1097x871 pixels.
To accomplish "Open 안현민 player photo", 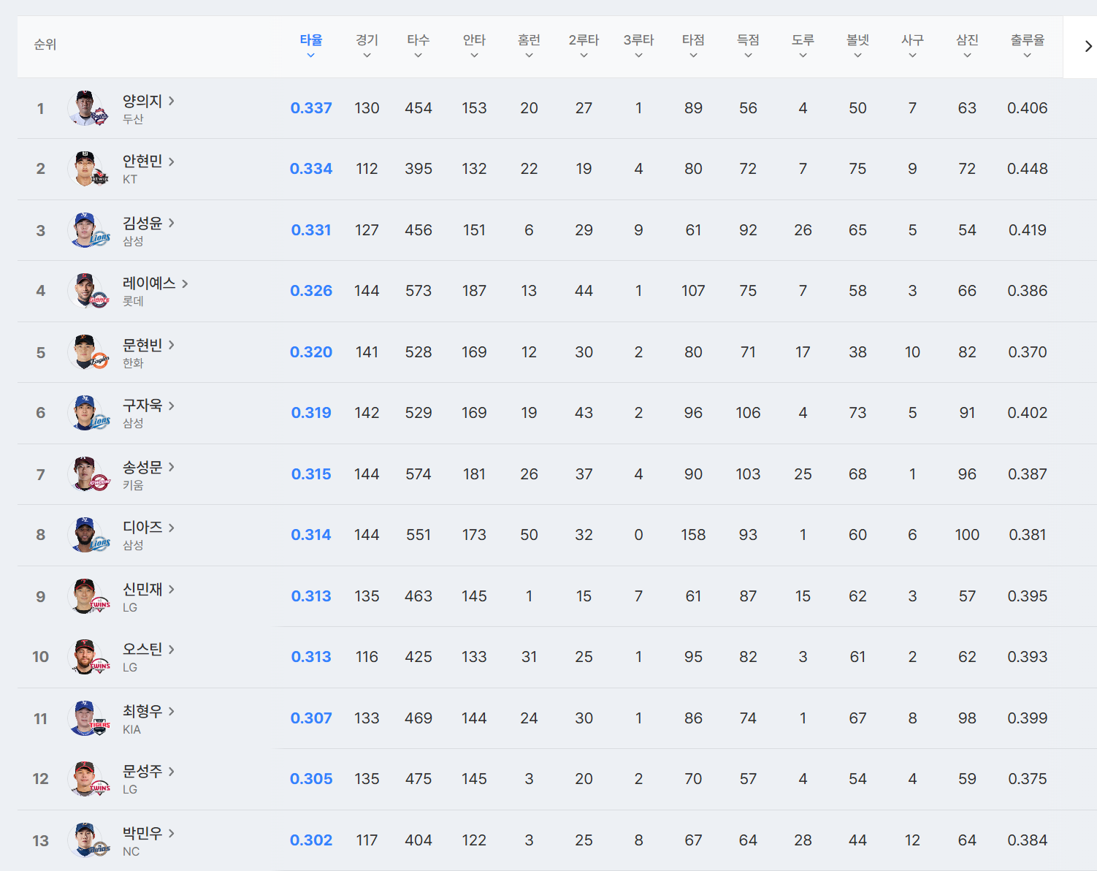I will tap(88, 169).
